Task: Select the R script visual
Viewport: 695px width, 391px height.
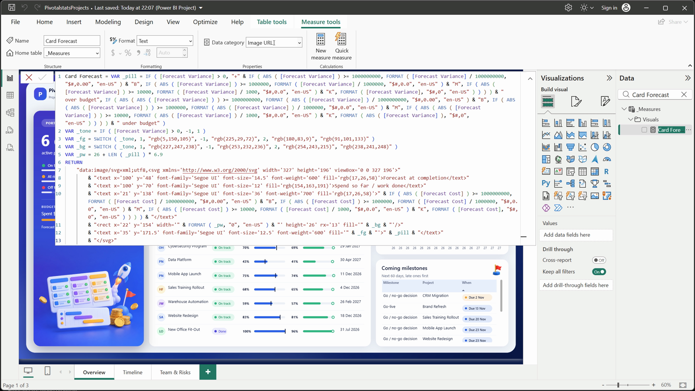Action: [607, 172]
